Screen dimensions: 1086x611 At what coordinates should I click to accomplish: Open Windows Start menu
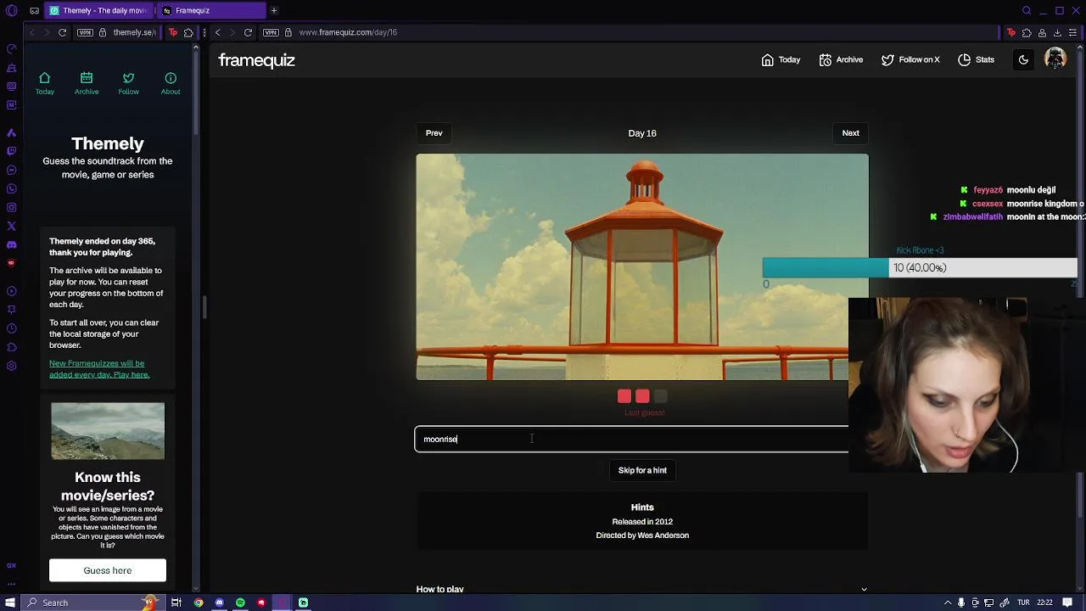(10, 603)
